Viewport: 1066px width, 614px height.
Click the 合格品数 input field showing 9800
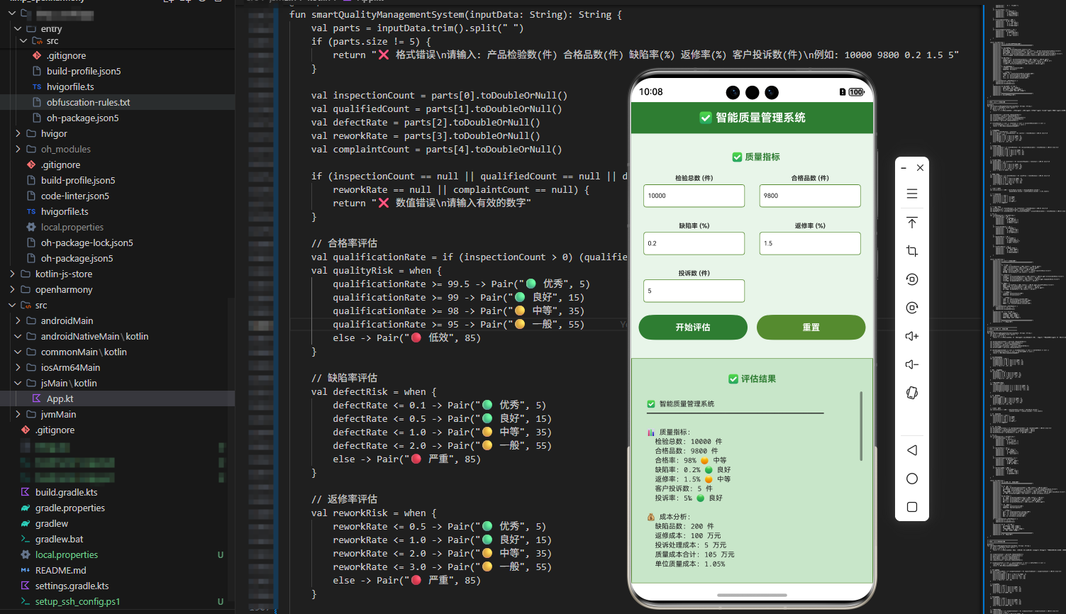click(x=810, y=196)
